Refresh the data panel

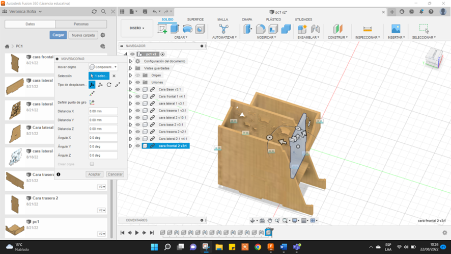pyautogui.click(x=94, y=12)
